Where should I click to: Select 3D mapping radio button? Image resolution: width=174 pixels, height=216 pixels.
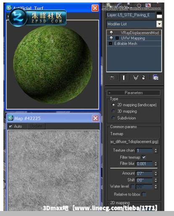pos(113,111)
